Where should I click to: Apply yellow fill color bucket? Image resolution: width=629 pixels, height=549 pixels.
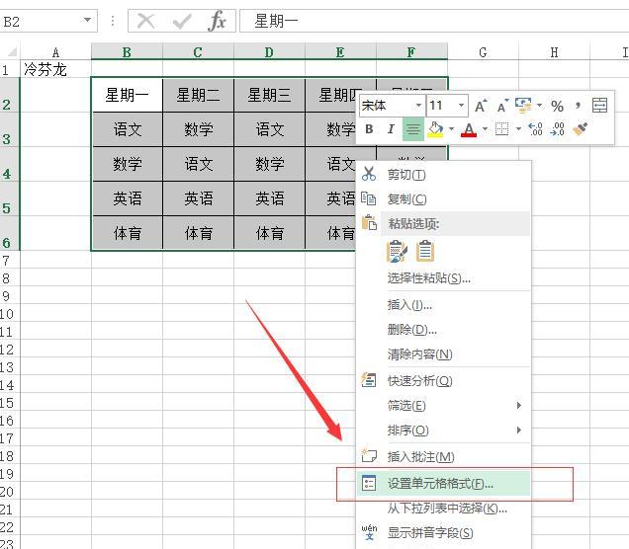(x=435, y=129)
